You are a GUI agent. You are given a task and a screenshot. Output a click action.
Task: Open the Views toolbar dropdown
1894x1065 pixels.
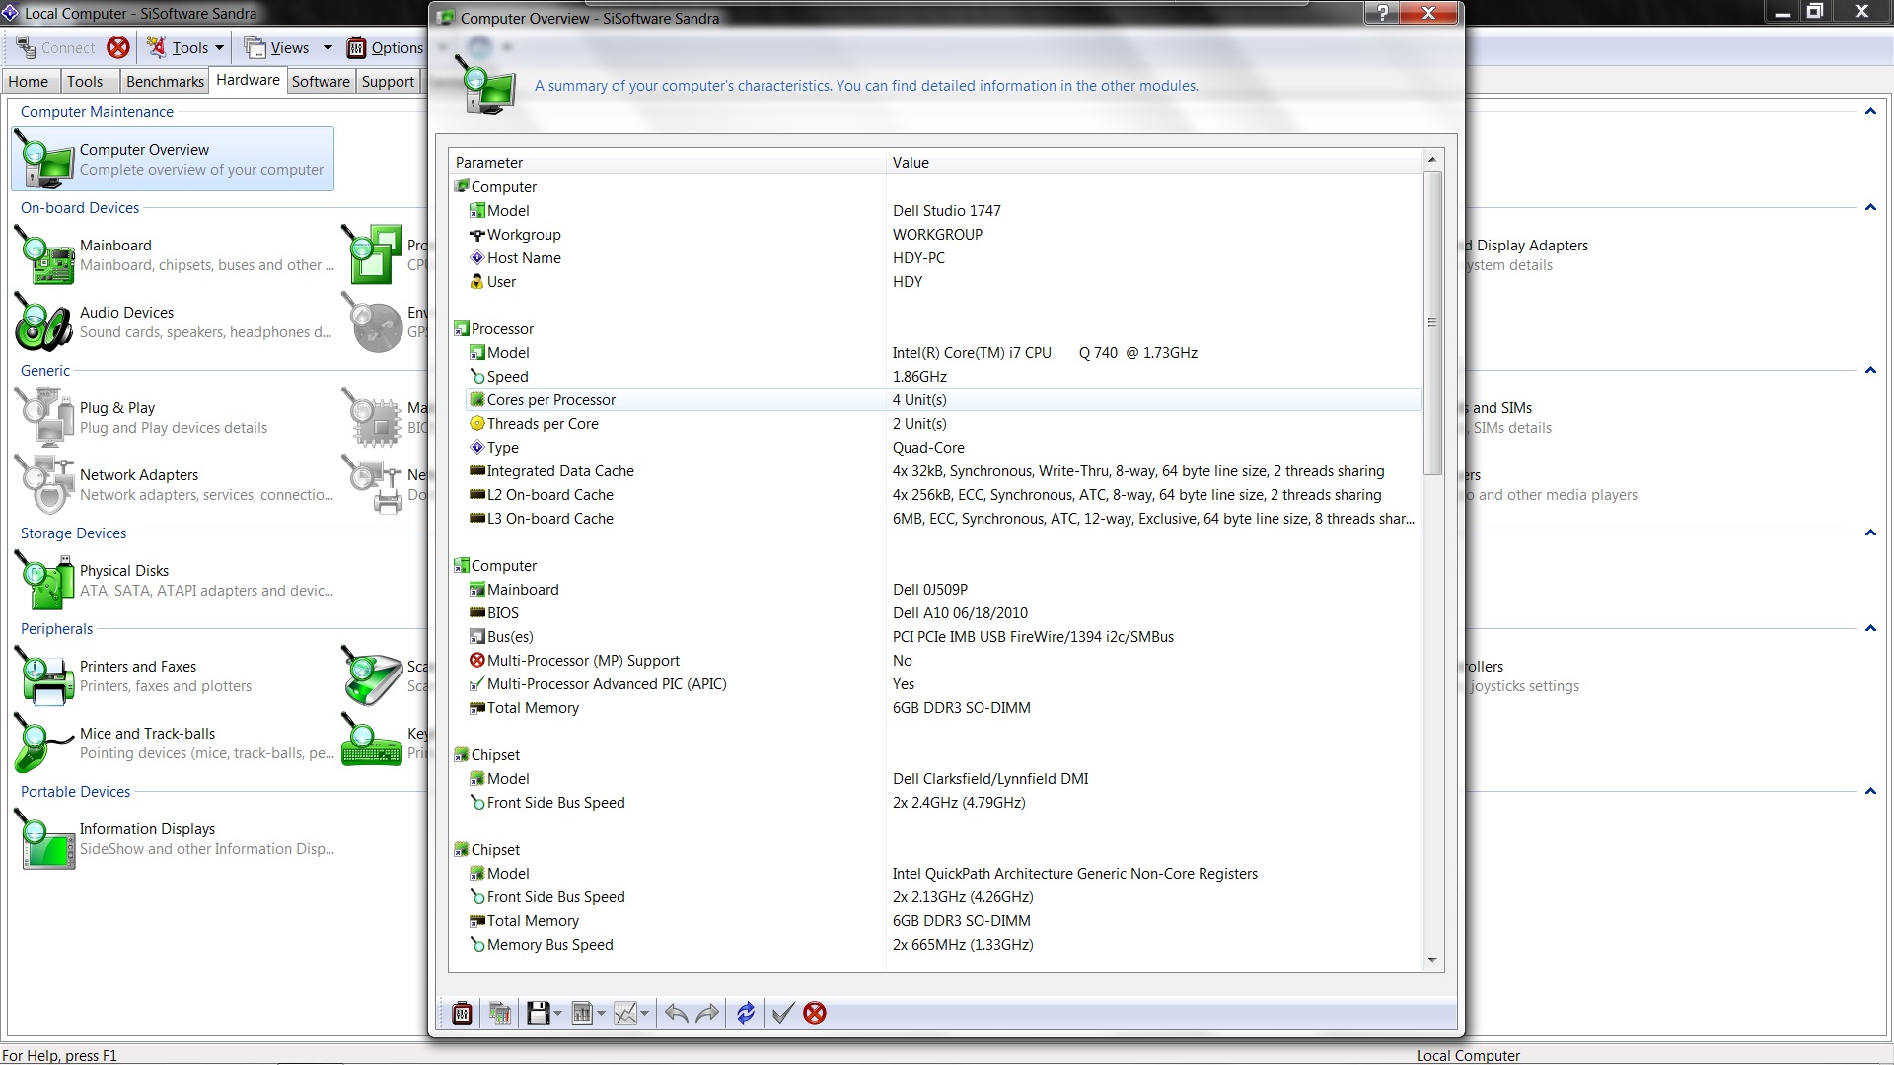point(288,47)
